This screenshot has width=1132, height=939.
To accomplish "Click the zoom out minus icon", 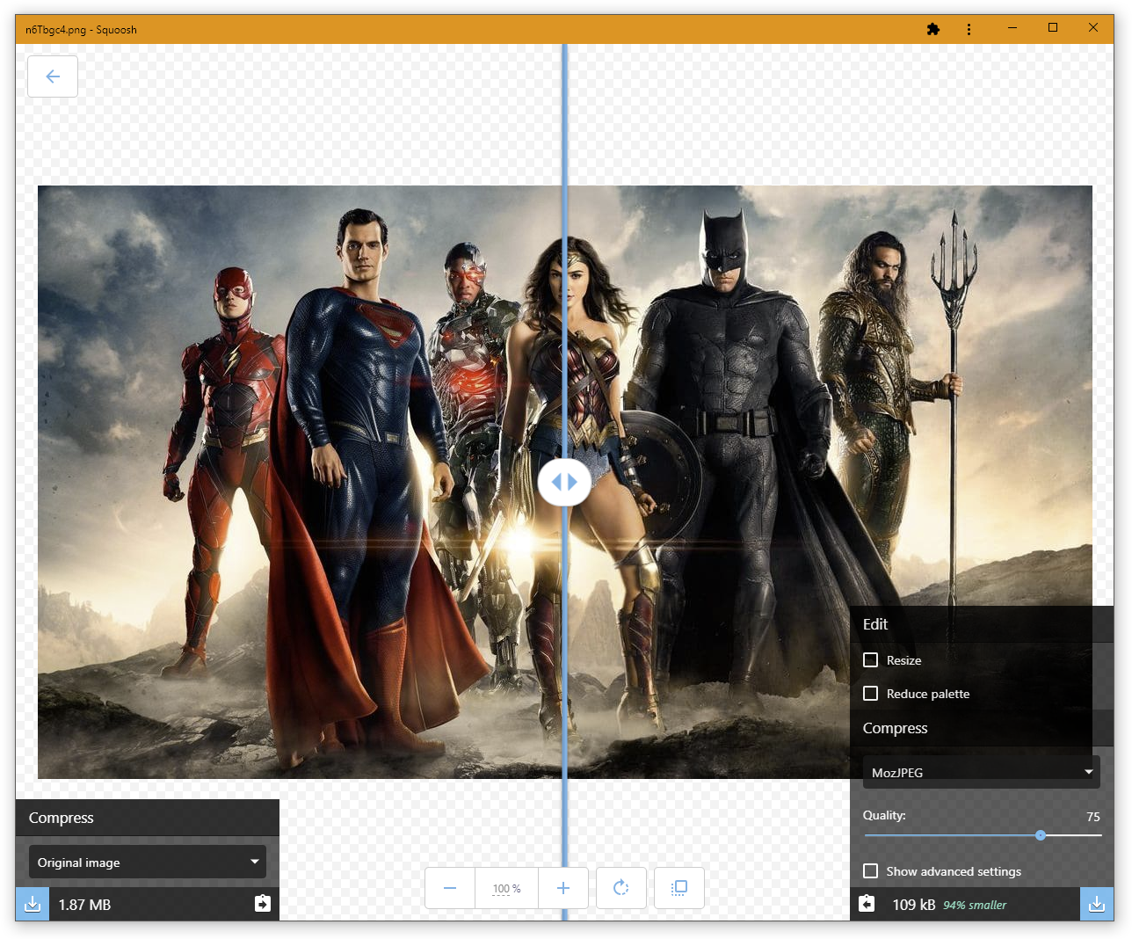I will (450, 888).
